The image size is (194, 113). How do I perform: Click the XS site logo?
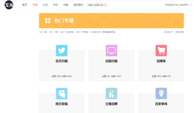point(9,5)
